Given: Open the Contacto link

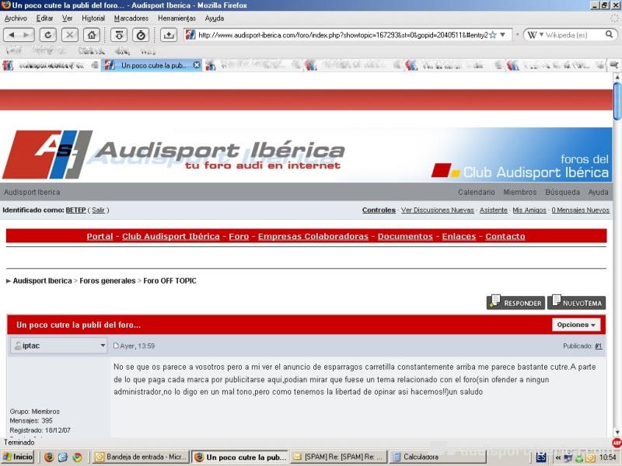Looking at the screenshot, I should [x=505, y=237].
